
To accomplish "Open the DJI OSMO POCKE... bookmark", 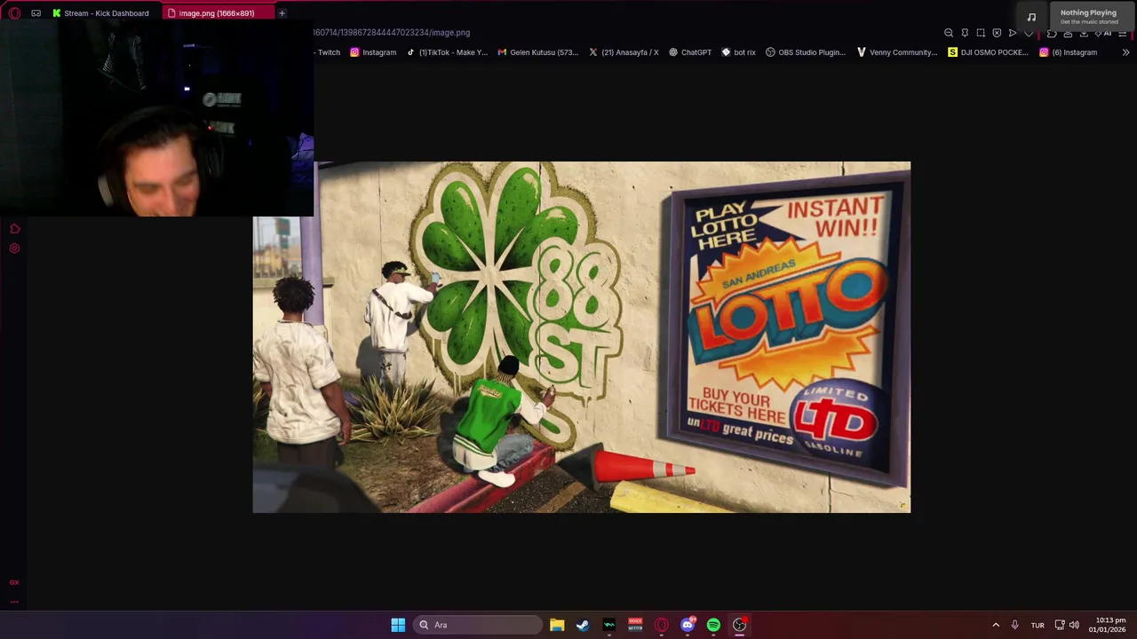I will [988, 52].
